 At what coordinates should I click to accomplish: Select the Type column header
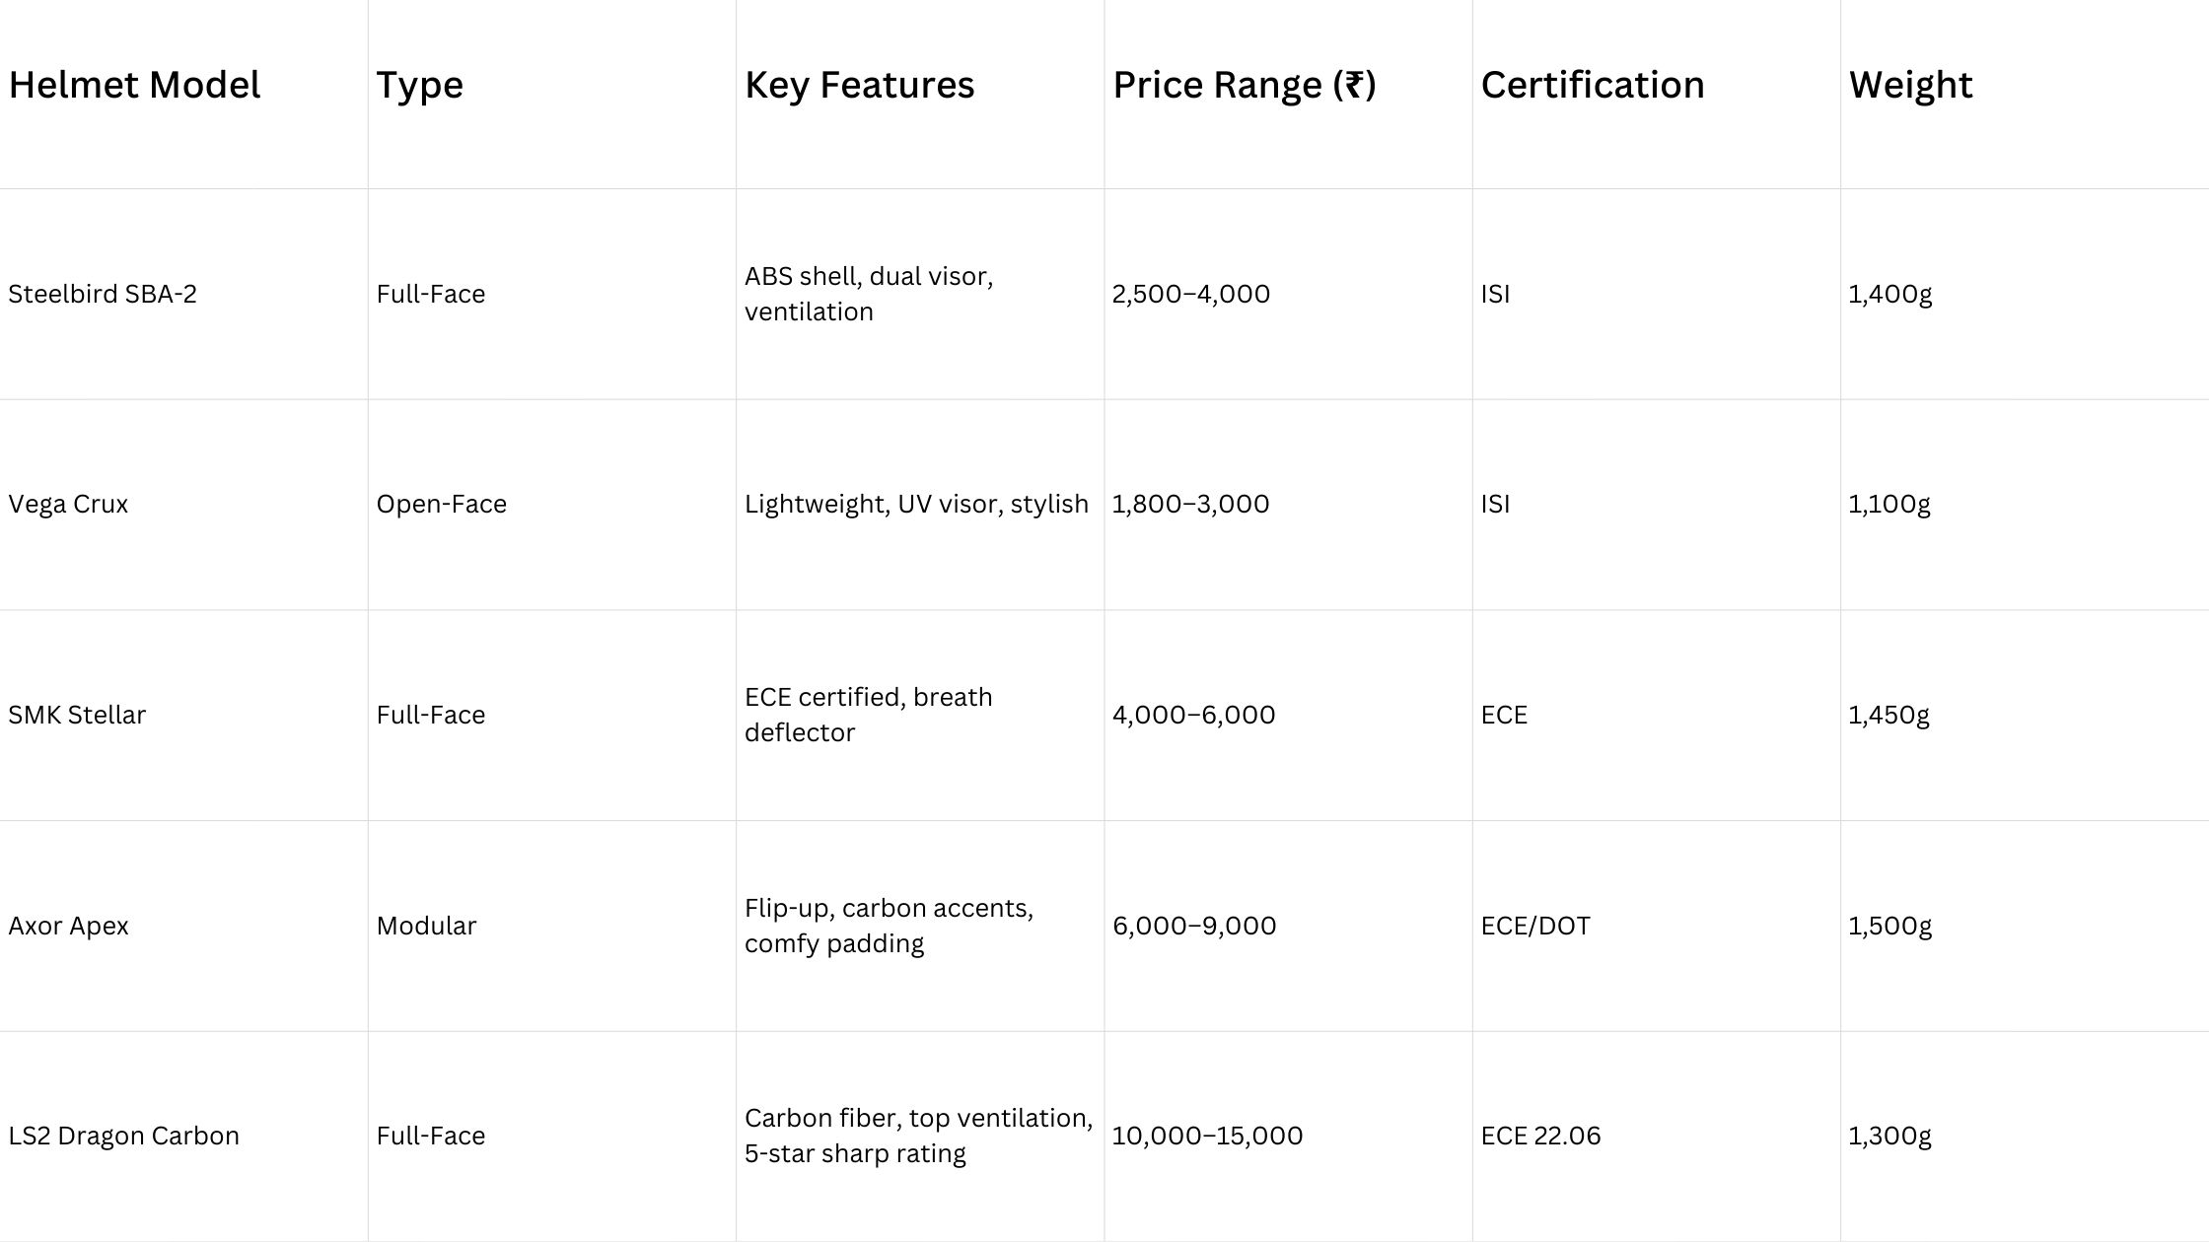[419, 86]
